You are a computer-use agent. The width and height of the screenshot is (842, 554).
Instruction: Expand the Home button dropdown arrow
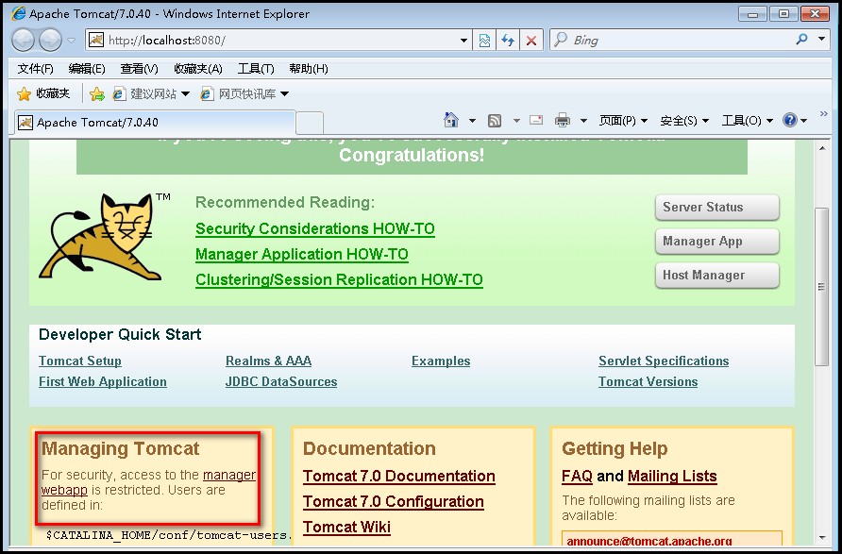(472, 121)
